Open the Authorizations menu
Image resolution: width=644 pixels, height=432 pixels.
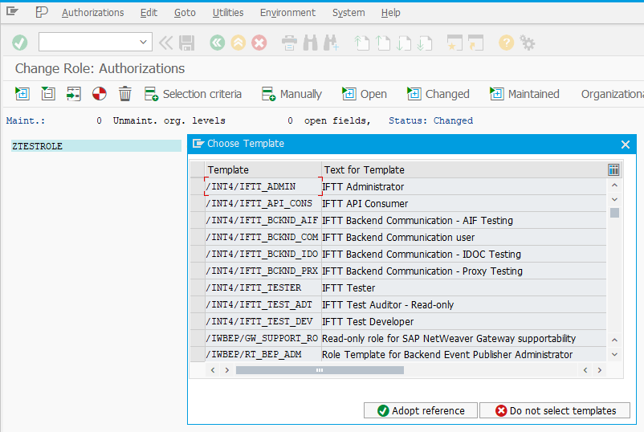[x=92, y=13]
